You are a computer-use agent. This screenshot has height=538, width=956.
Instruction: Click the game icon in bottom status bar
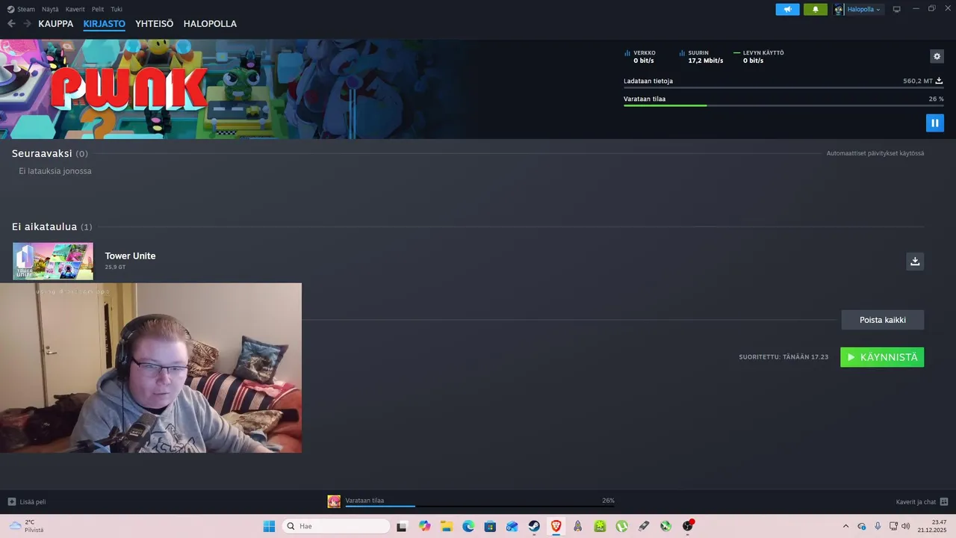(334, 501)
